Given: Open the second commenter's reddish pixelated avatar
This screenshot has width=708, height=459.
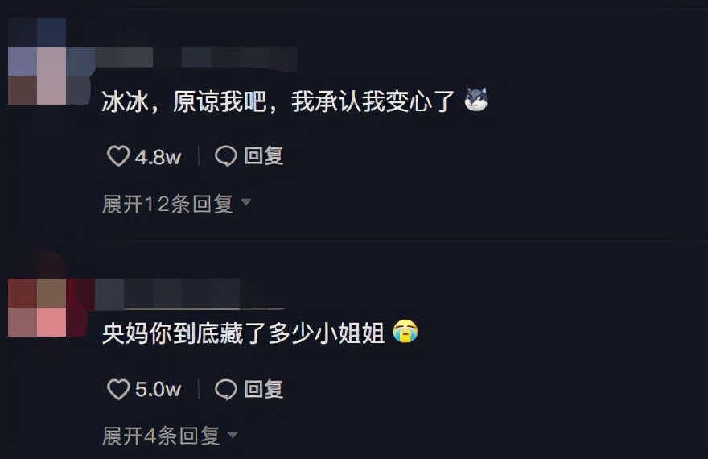Looking at the screenshot, I should click(38, 307).
